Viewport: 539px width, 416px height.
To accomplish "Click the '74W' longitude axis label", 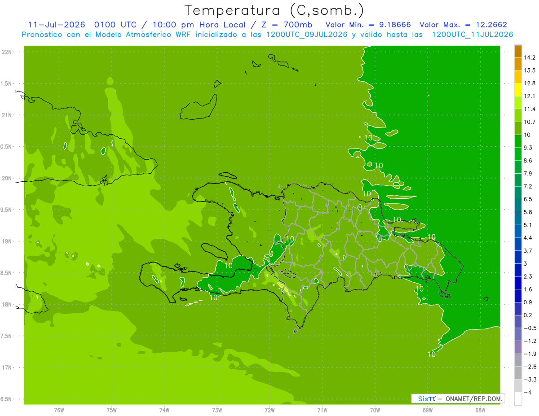I will pyautogui.click(x=164, y=410).
